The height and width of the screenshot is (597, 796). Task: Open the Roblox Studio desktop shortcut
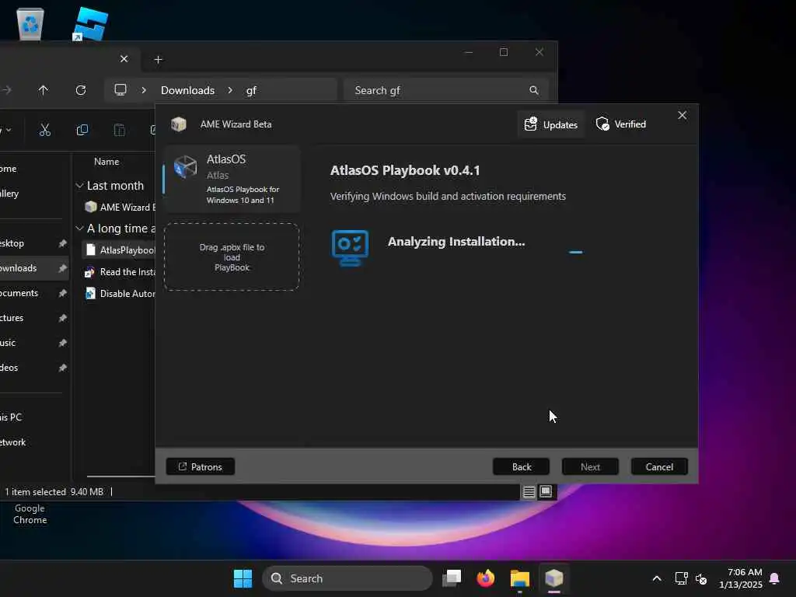[90, 24]
